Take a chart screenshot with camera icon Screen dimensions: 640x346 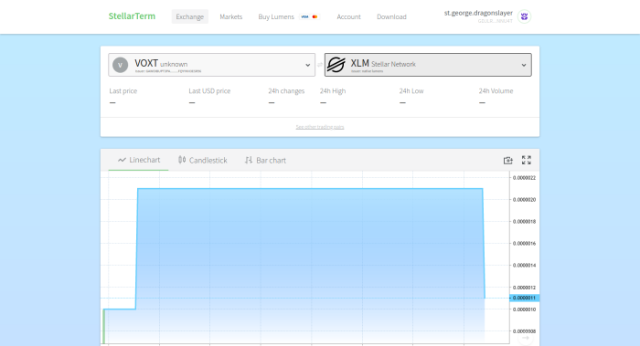coord(507,160)
